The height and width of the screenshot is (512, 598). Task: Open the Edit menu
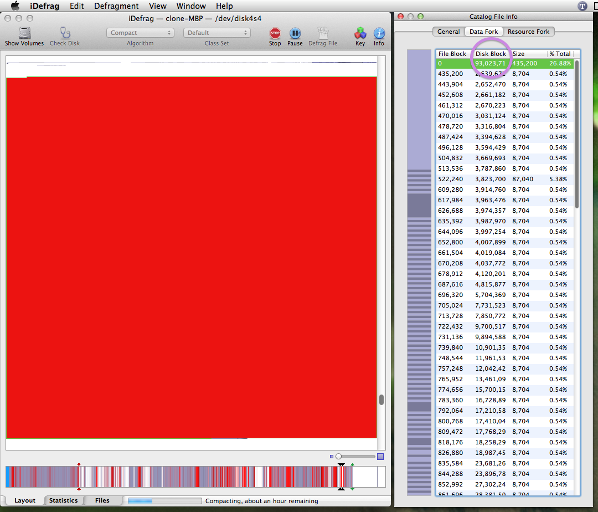(76, 6)
